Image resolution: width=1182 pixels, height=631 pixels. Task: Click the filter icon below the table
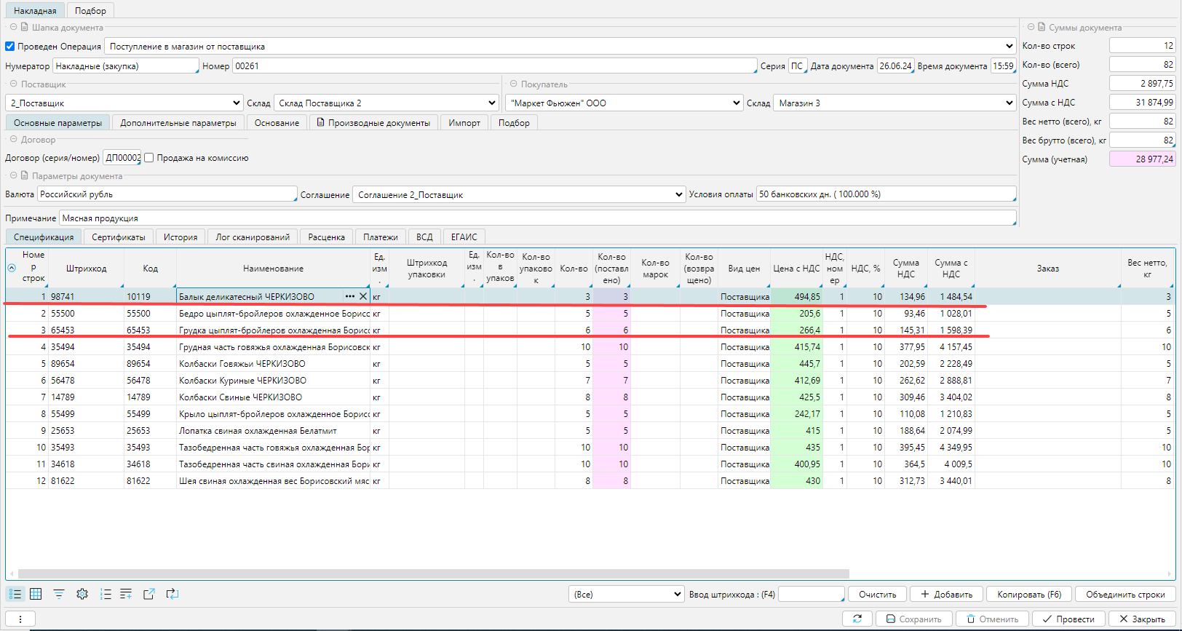click(59, 594)
